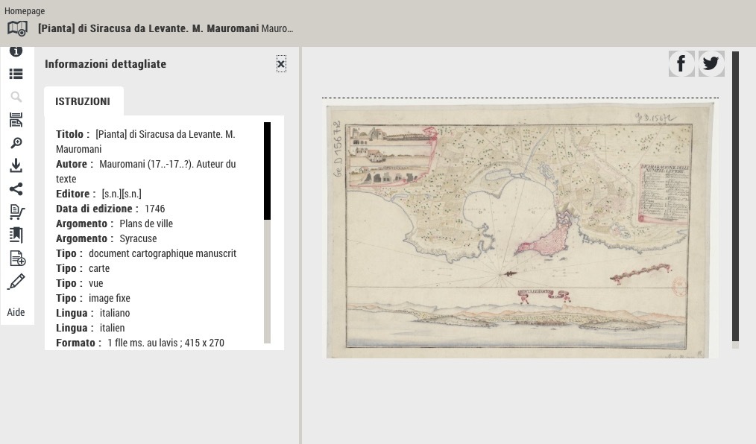756x444 pixels.
Task: Open the Aide help link
Action: pyautogui.click(x=16, y=312)
